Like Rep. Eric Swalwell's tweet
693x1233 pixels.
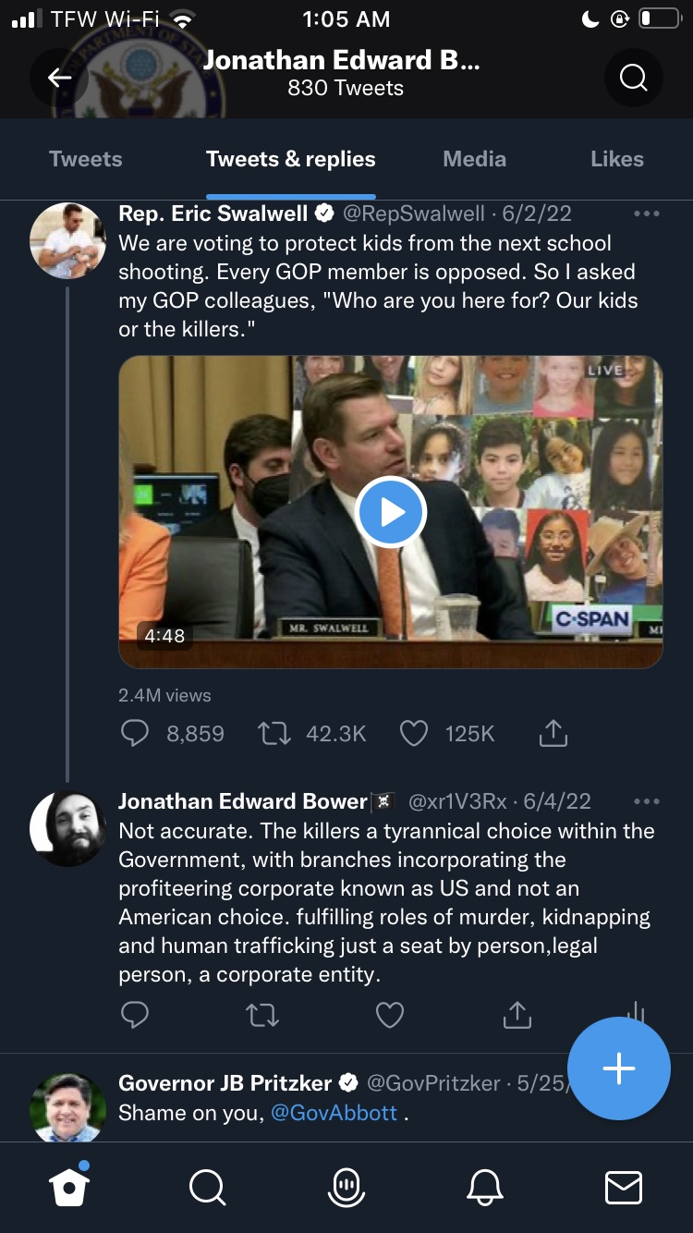click(413, 734)
